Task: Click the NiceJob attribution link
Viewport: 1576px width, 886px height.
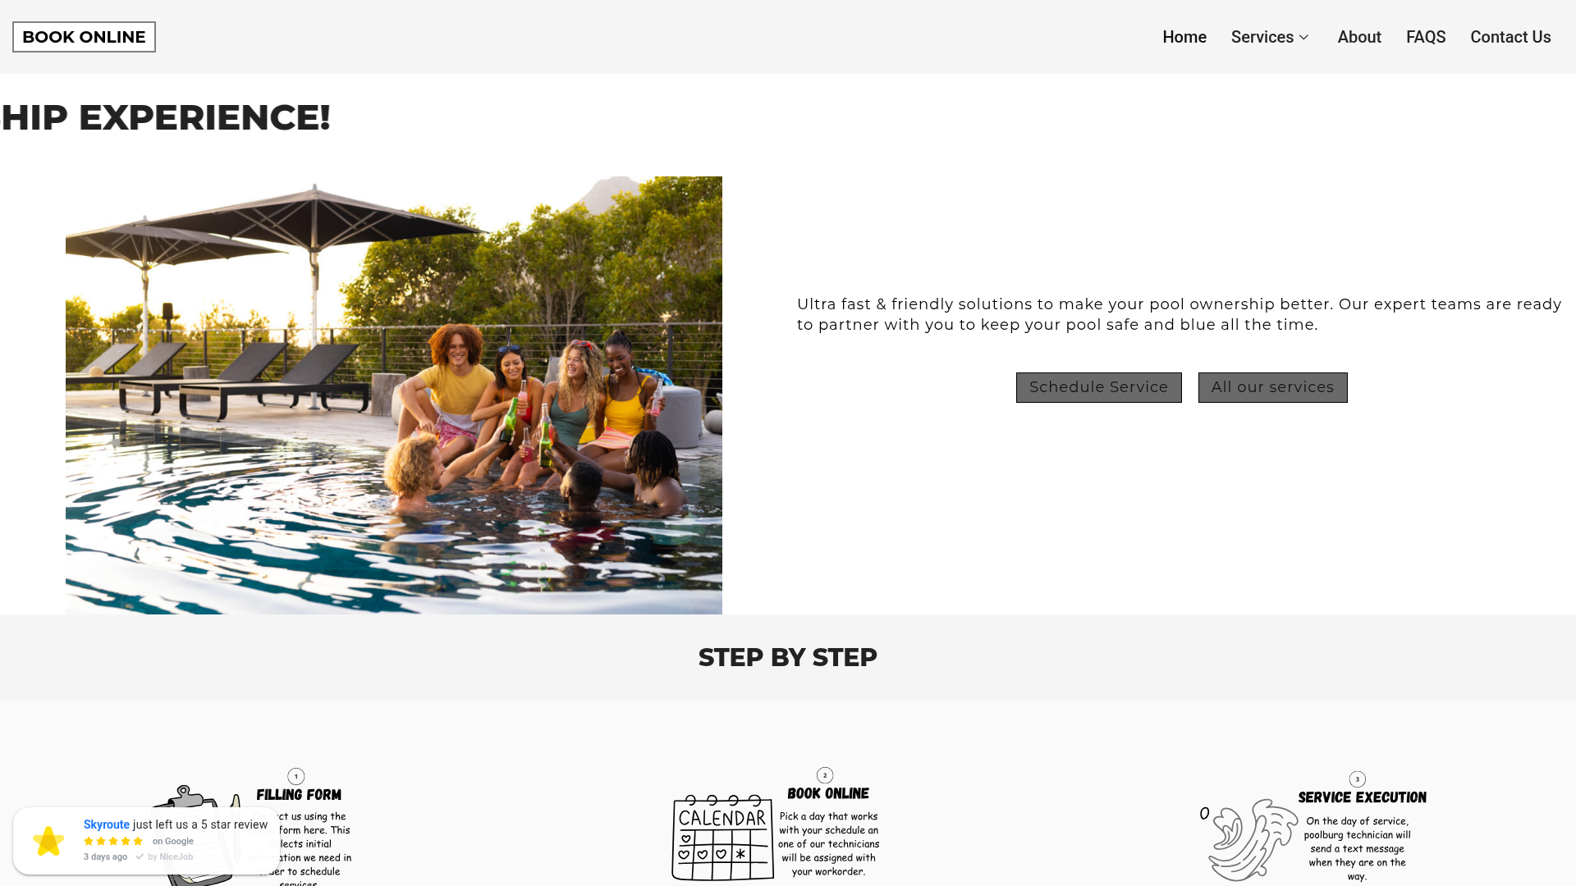Action: click(x=171, y=856)
